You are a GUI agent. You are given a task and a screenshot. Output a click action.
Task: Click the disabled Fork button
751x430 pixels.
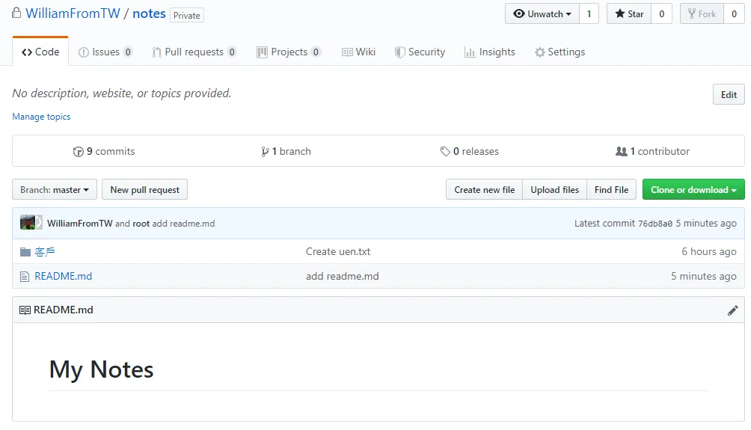pos(702,14)
